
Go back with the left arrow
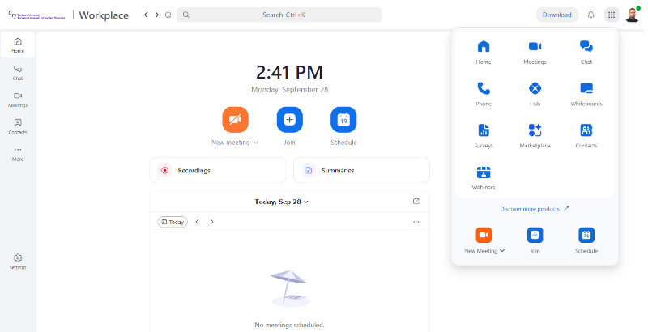(x=146, y=15)
